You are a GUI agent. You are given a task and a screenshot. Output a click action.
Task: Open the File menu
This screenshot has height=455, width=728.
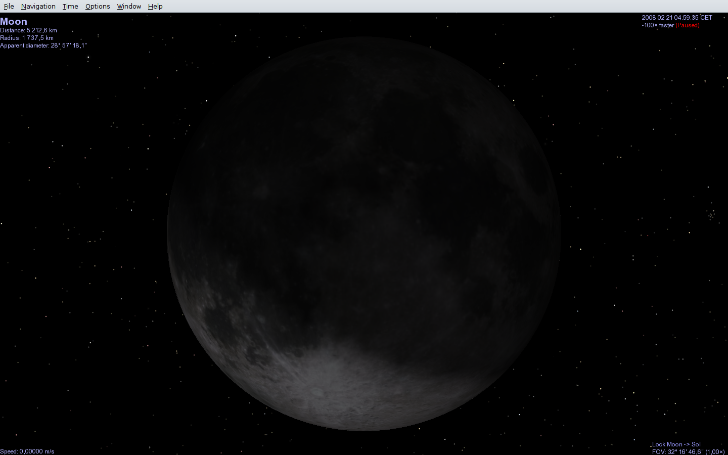pos(9,6)
